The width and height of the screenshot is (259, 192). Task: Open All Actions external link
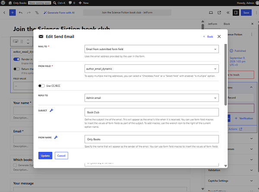click(x=235, y=129)
